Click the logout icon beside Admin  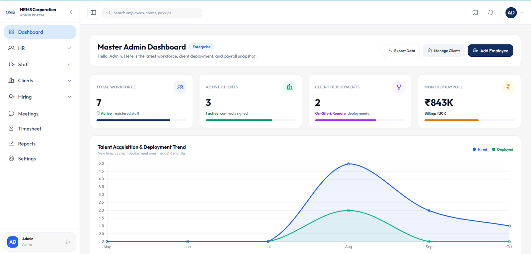click(x=68, y=242)
